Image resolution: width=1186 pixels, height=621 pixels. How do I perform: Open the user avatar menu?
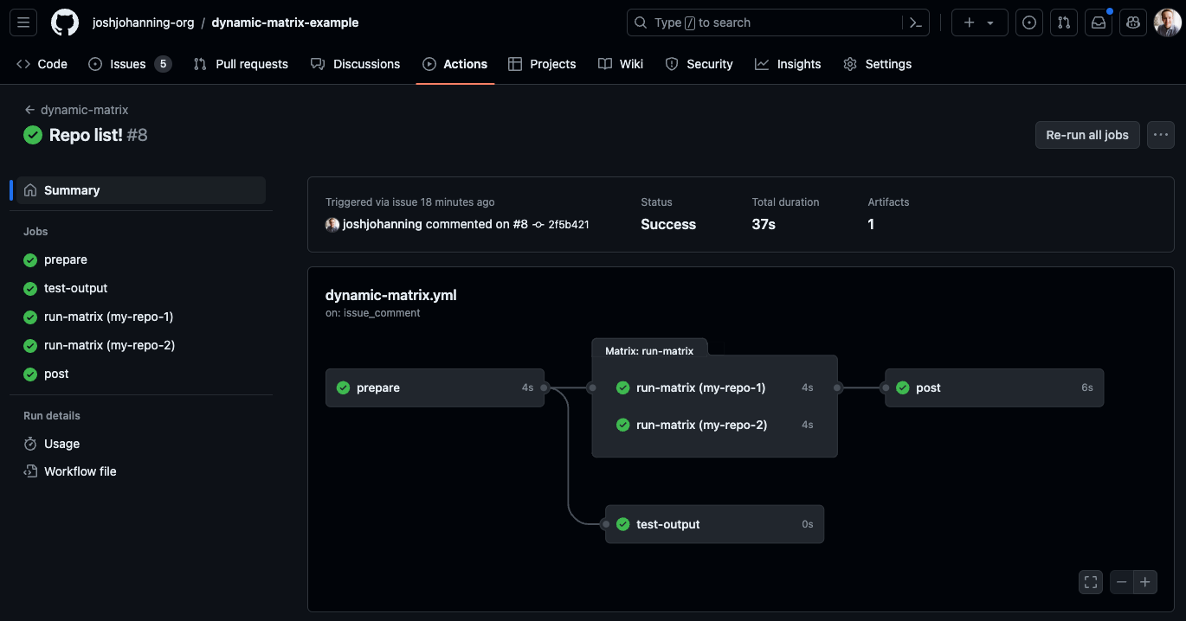tap(1167, 22)
